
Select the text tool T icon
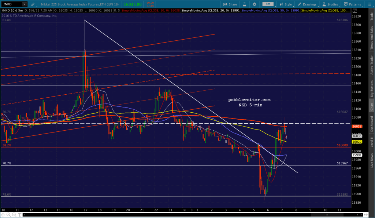(x=20, y=215)
